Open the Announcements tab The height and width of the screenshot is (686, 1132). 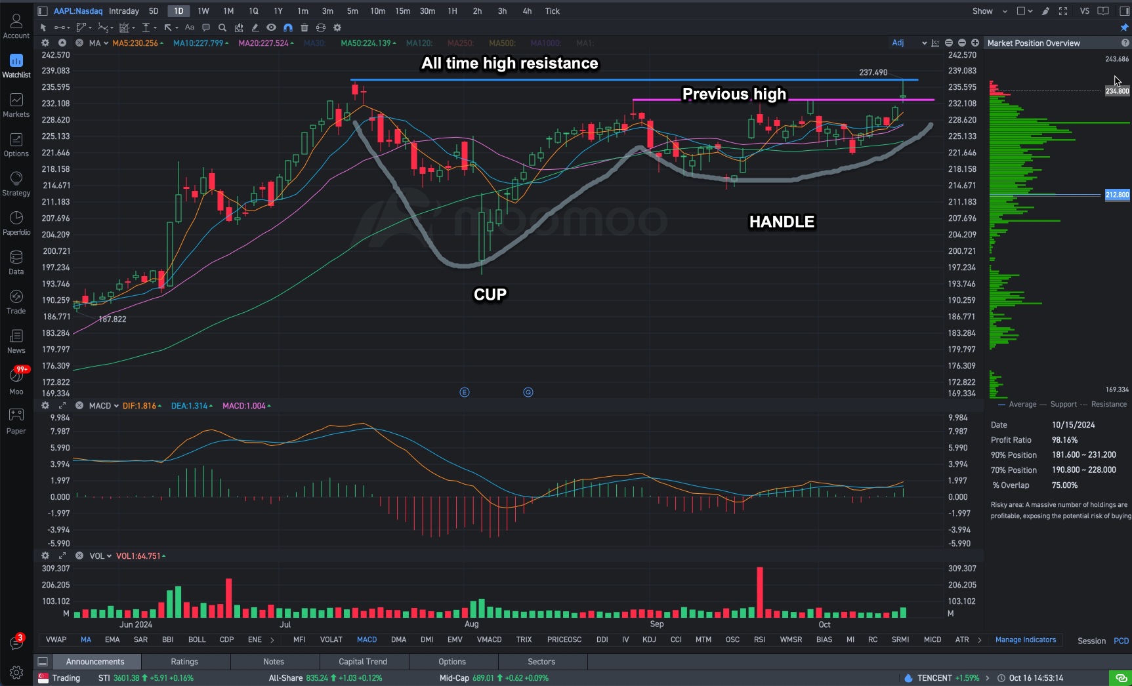coord(95,662)
